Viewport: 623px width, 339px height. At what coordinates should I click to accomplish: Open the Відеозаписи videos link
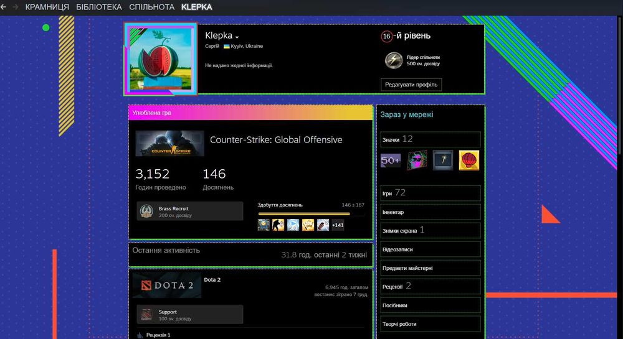coord(430,249)
